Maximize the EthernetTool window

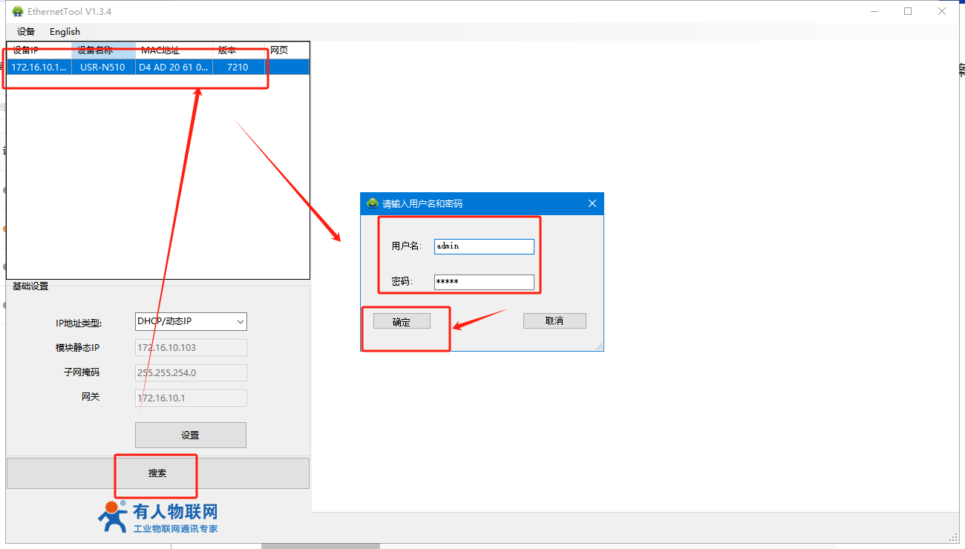pos(908,11)
